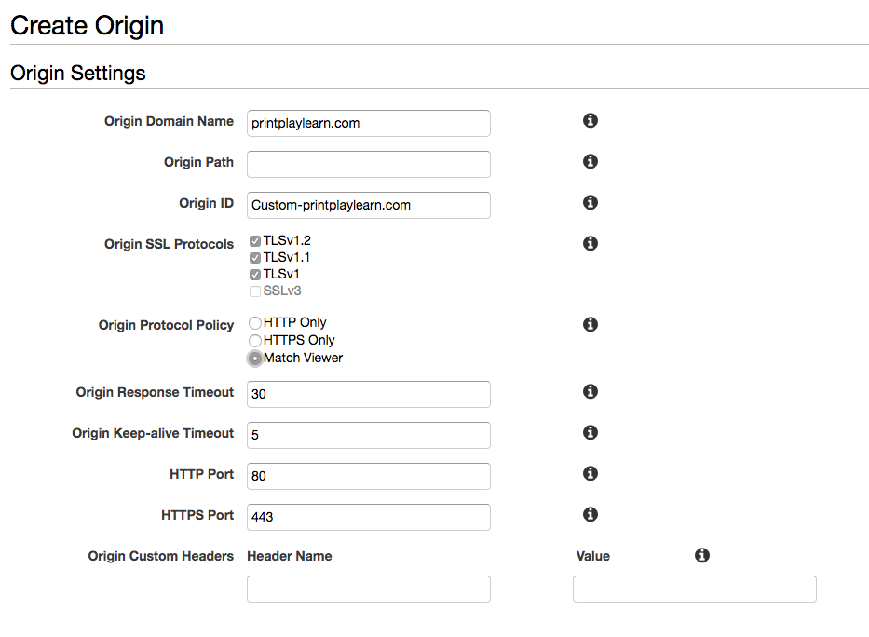Image resolution: width=869 pixels, height=637 pixels.
Task: Open info icon next to HTTP Port
Action: click(x=591, y=473)
